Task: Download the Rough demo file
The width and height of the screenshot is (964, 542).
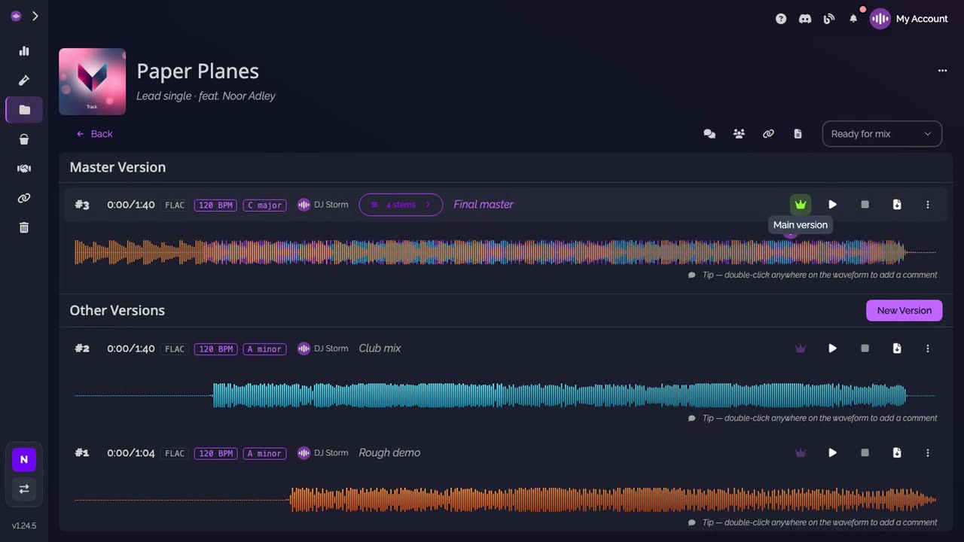Action: pos(896,453)
